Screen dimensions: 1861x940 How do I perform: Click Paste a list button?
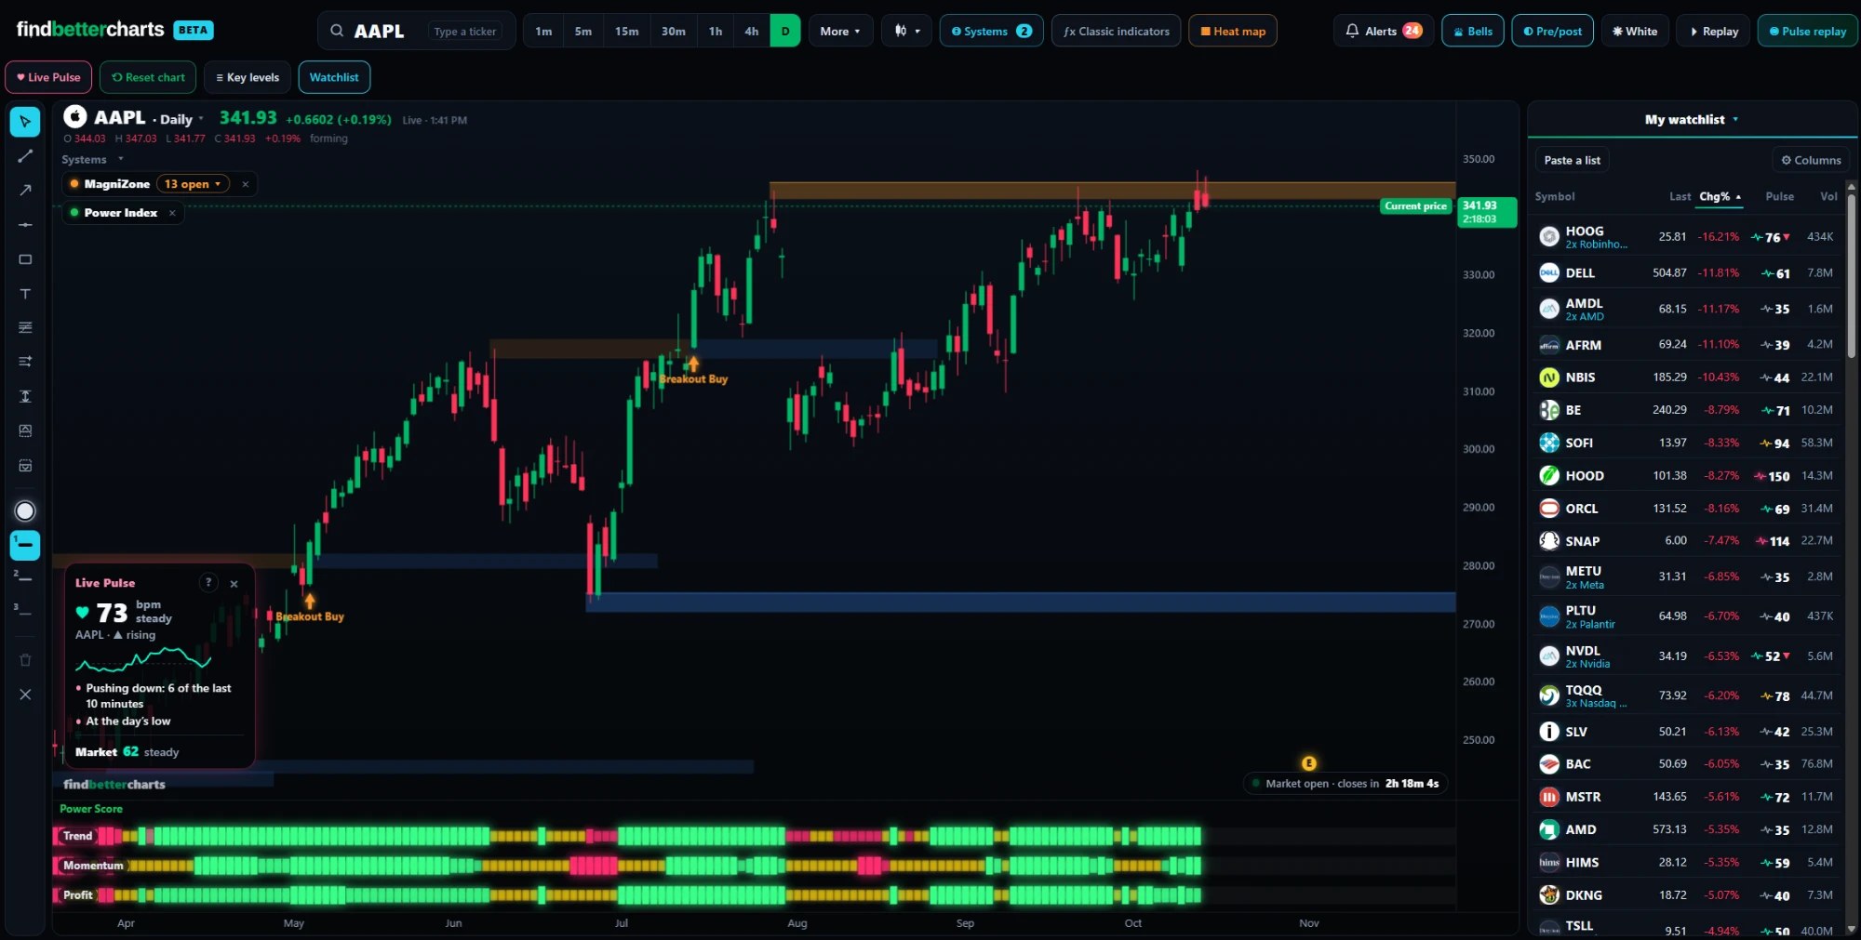pyautogui.click(x=1573, y=160)
